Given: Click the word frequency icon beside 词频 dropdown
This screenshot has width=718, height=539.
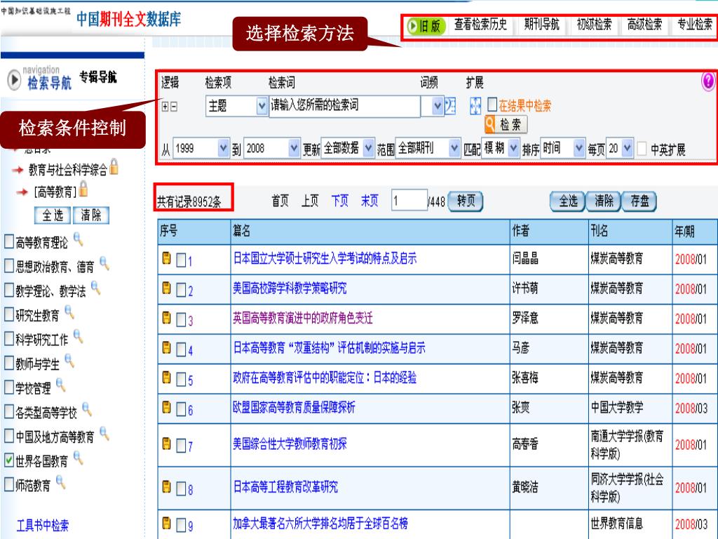Looking at the screenshot, I should (451, 107).
